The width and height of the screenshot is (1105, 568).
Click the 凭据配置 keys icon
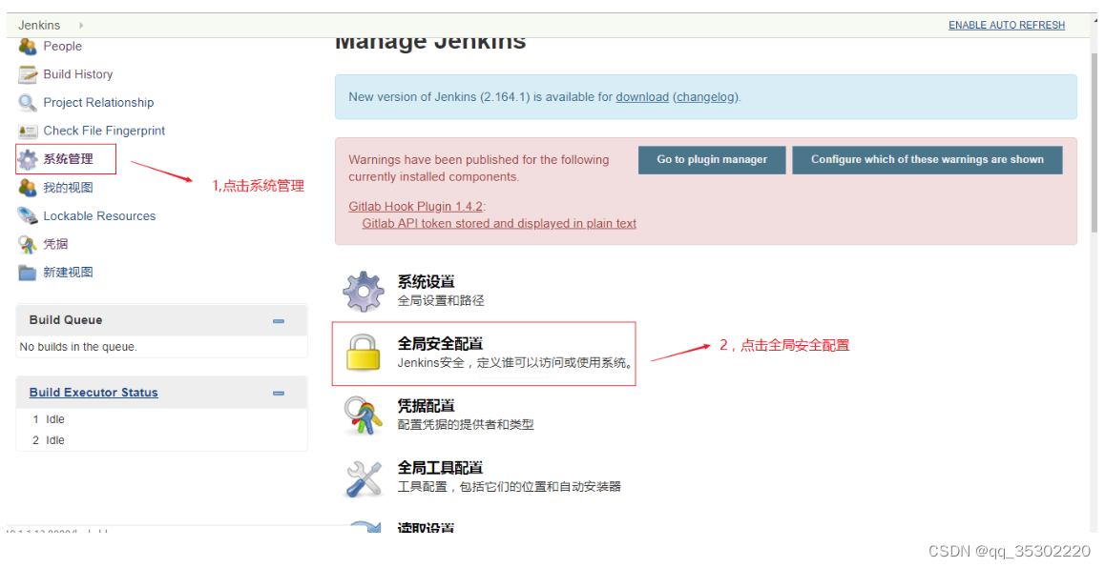click(363, 416)
